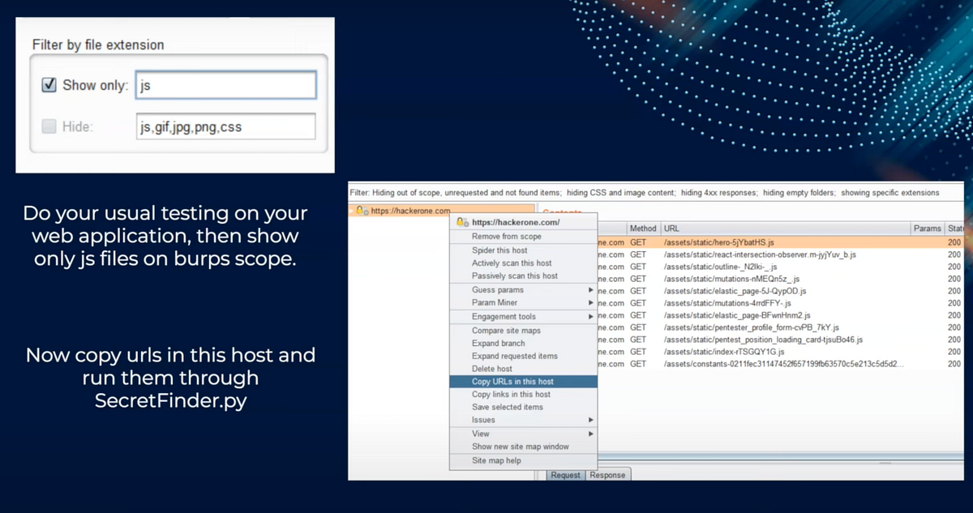
Task: Switch to the Request tab
Action: pyautogui.click(x=565, y=475)
